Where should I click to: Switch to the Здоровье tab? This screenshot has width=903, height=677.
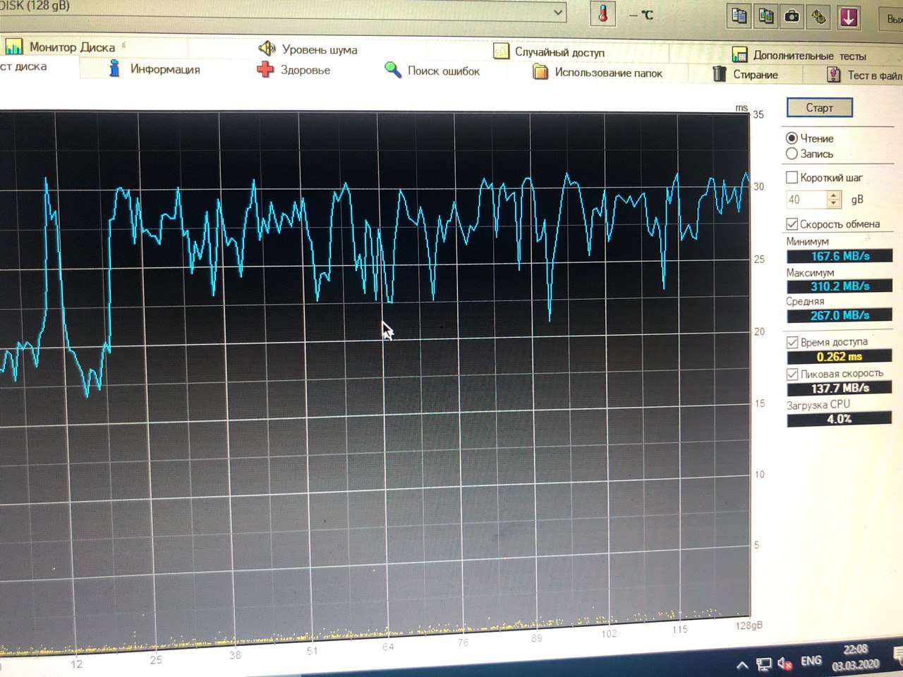tap(293, 70)
